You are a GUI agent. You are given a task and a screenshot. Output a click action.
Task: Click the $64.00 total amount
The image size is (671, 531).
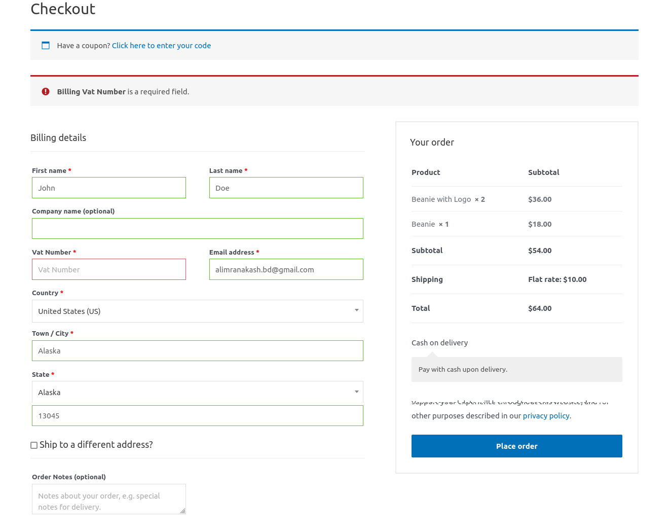(x=540, y=308)
